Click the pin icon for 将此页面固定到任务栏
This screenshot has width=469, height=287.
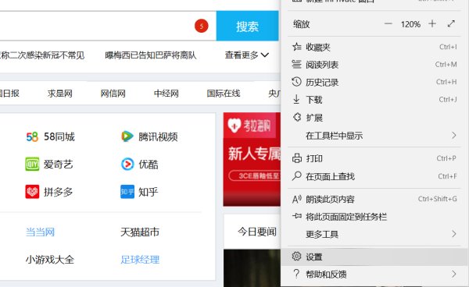click(297, 216)
